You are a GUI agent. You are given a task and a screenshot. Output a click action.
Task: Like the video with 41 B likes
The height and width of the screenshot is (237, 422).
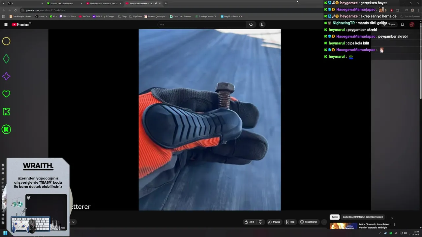click(x=249, y=222)
